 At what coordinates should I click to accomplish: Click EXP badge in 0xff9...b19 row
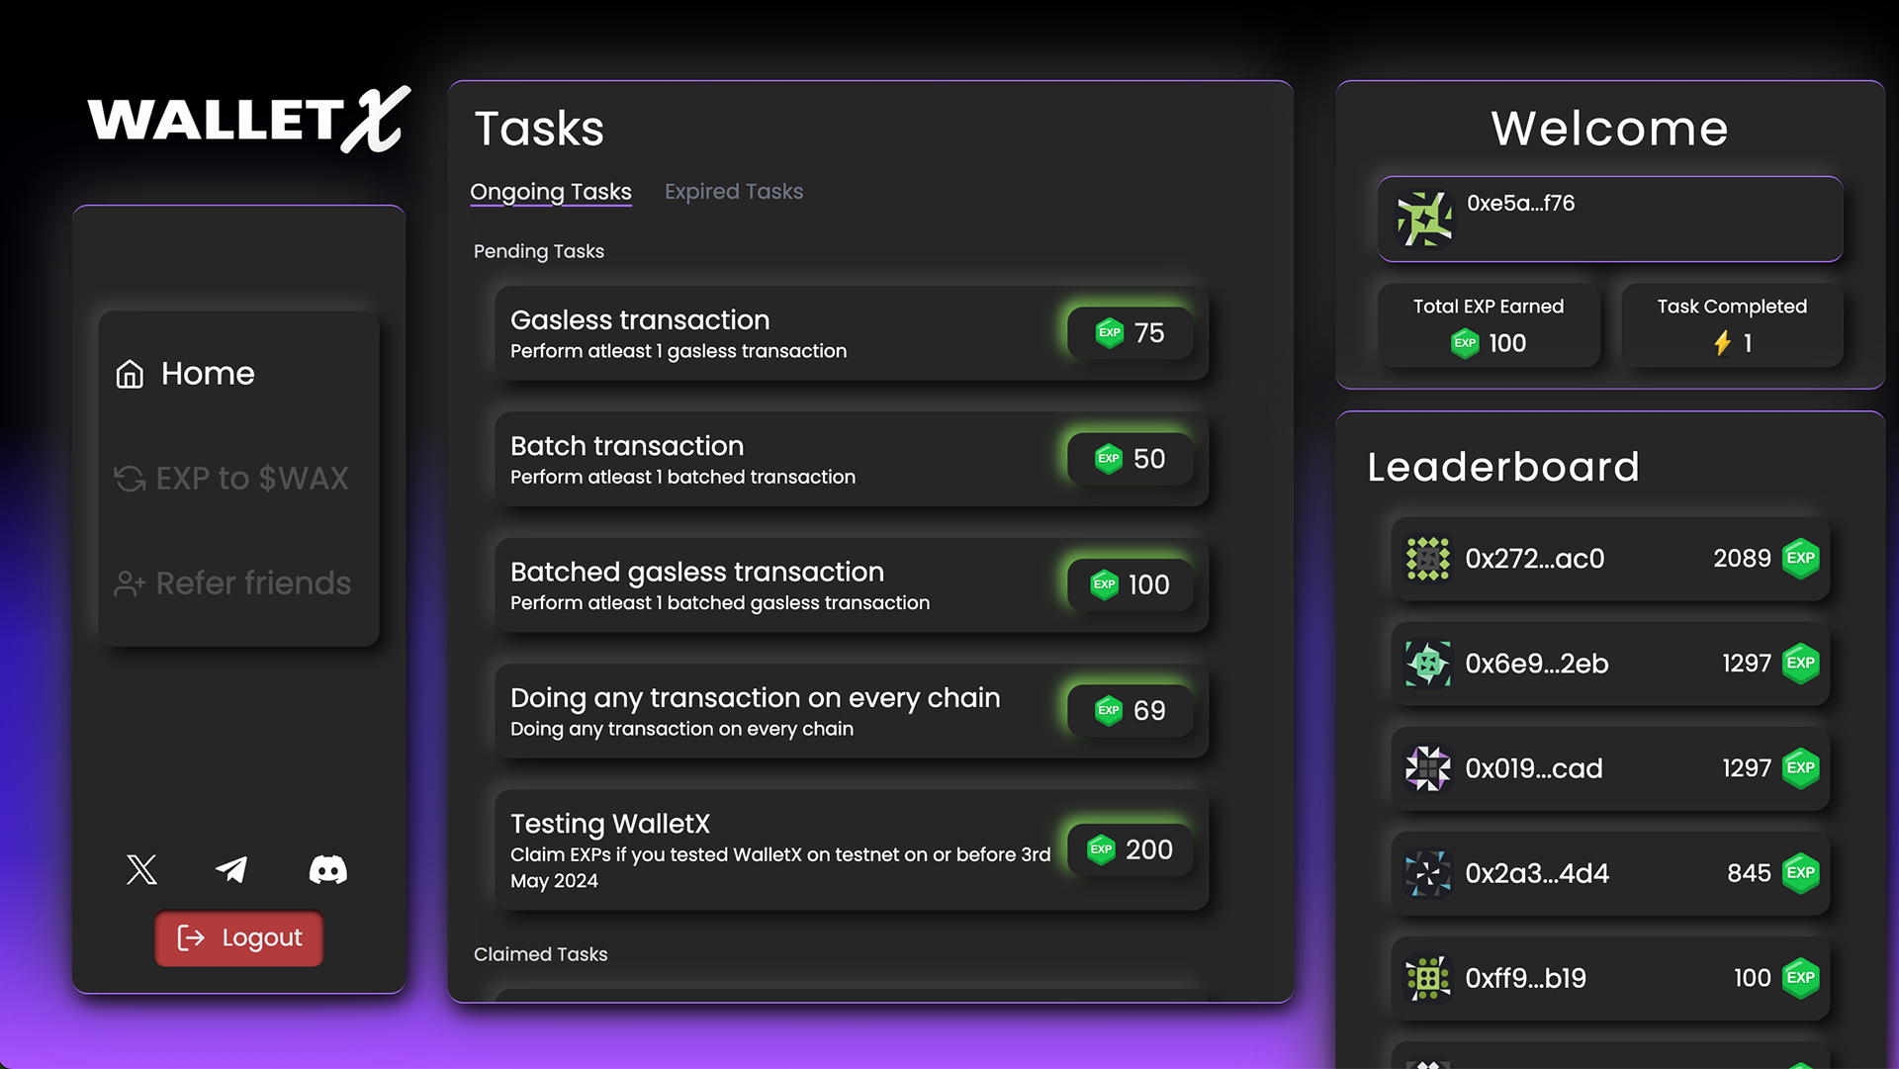[1801, 978]
